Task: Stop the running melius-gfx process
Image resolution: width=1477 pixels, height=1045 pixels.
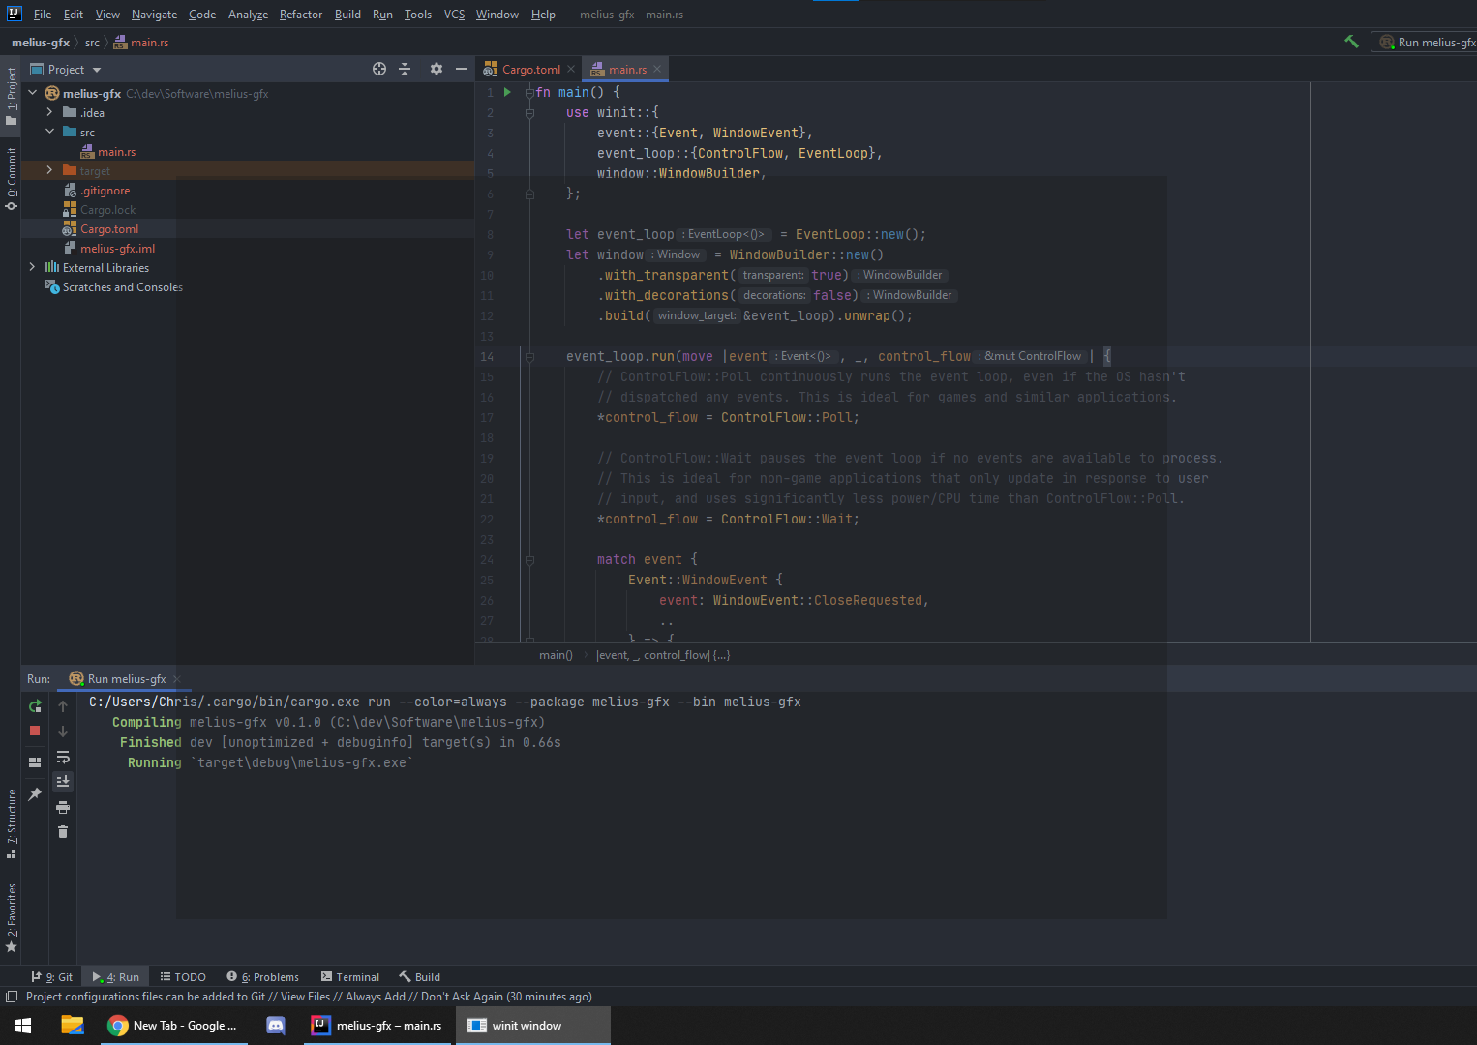Action: click(x=35, y=730)
